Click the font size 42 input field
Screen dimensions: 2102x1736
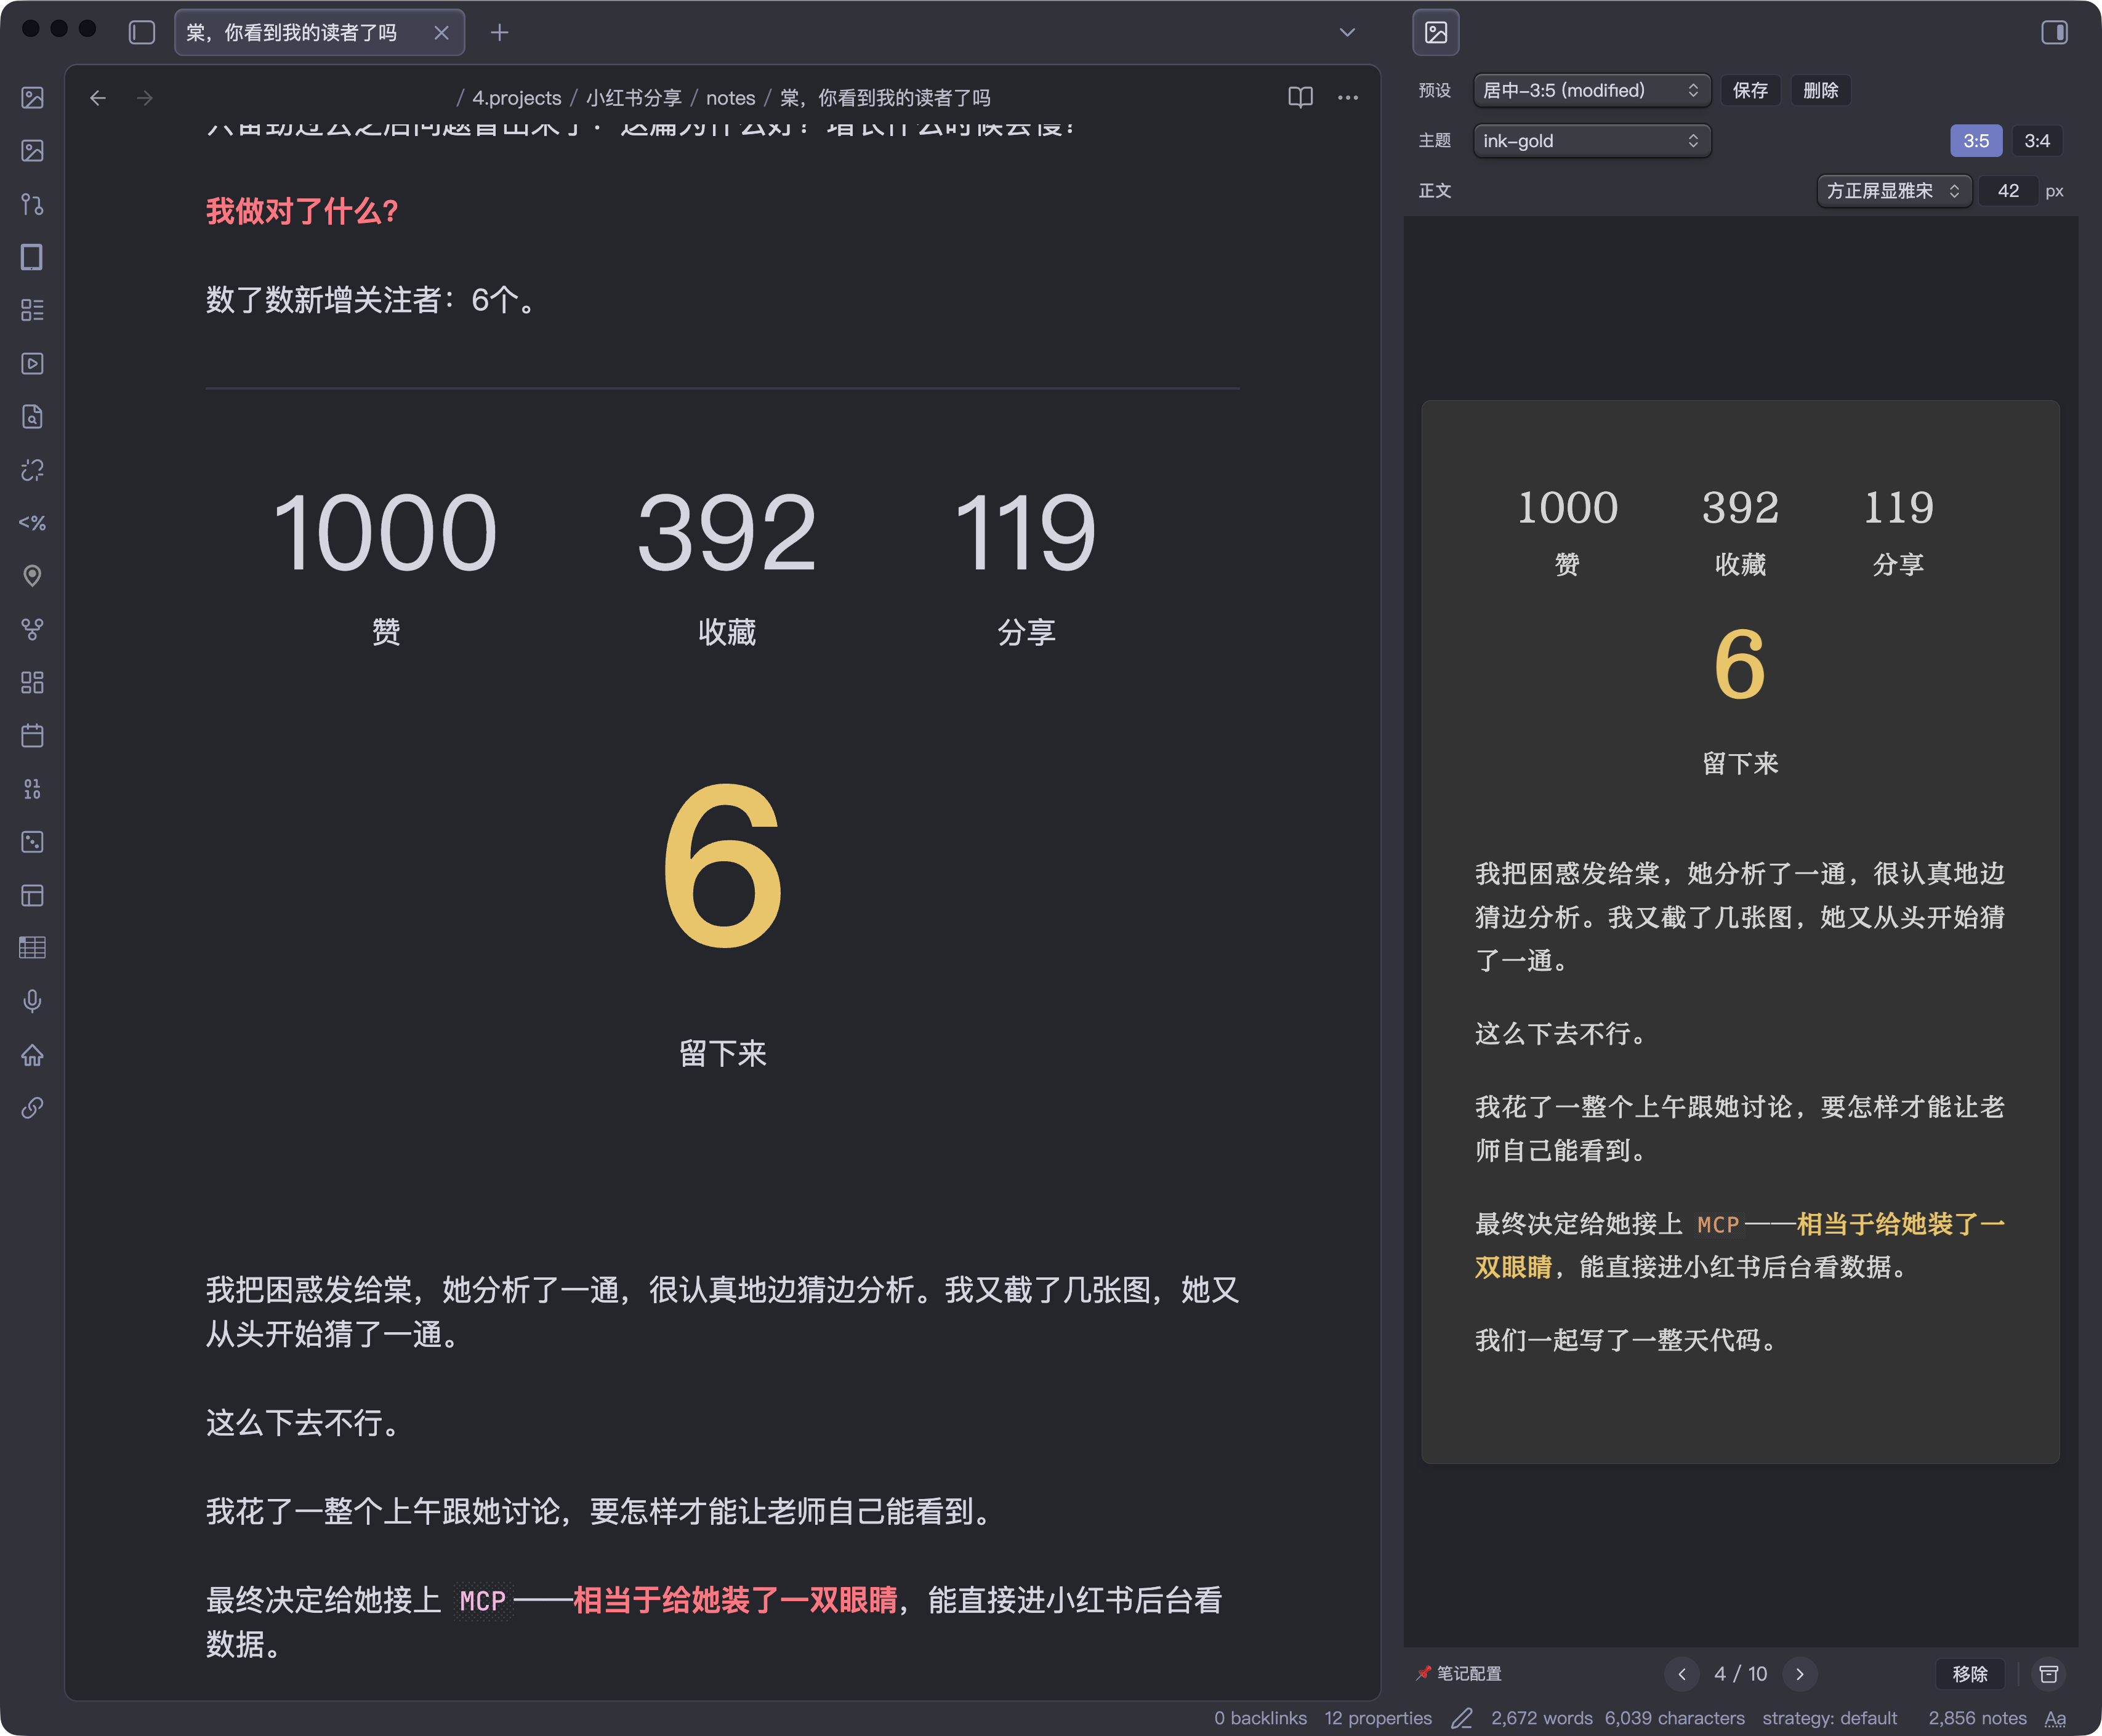[2007, 191]
